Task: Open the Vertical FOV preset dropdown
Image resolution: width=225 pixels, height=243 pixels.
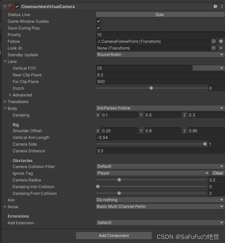Action: pyautogui.click(x=209, y=68)
